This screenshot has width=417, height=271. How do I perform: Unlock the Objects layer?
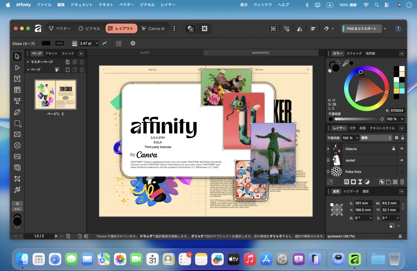point(393,149)
